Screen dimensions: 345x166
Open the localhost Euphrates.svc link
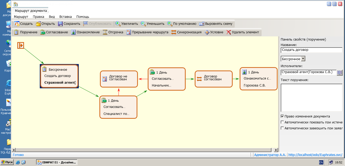pos(315,155)
